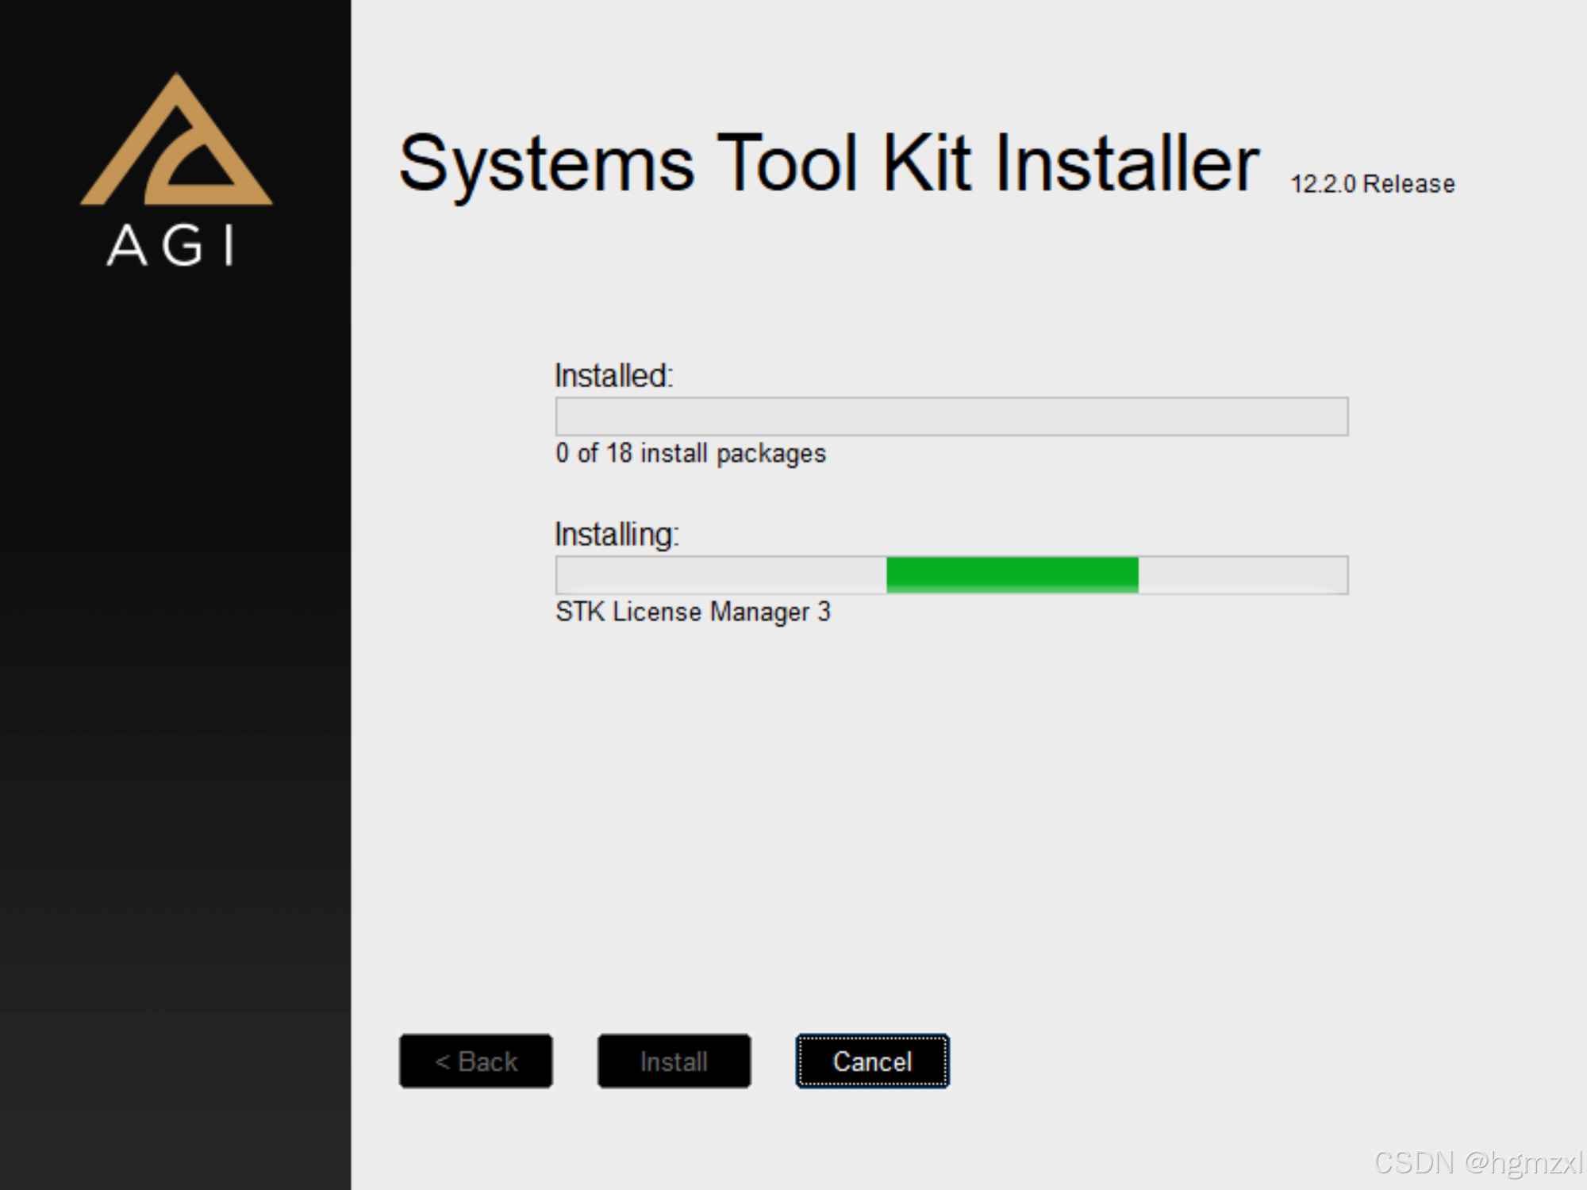Click the Cancel button
This screenshot has width=1587, height=1190.
pyautogui.click(x=872, y=1061)
